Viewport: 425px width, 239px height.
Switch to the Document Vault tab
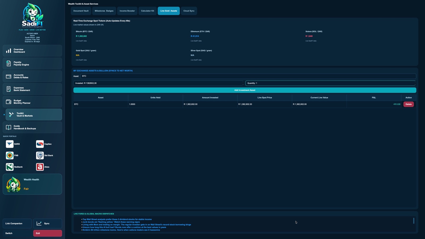coord(81,11)
